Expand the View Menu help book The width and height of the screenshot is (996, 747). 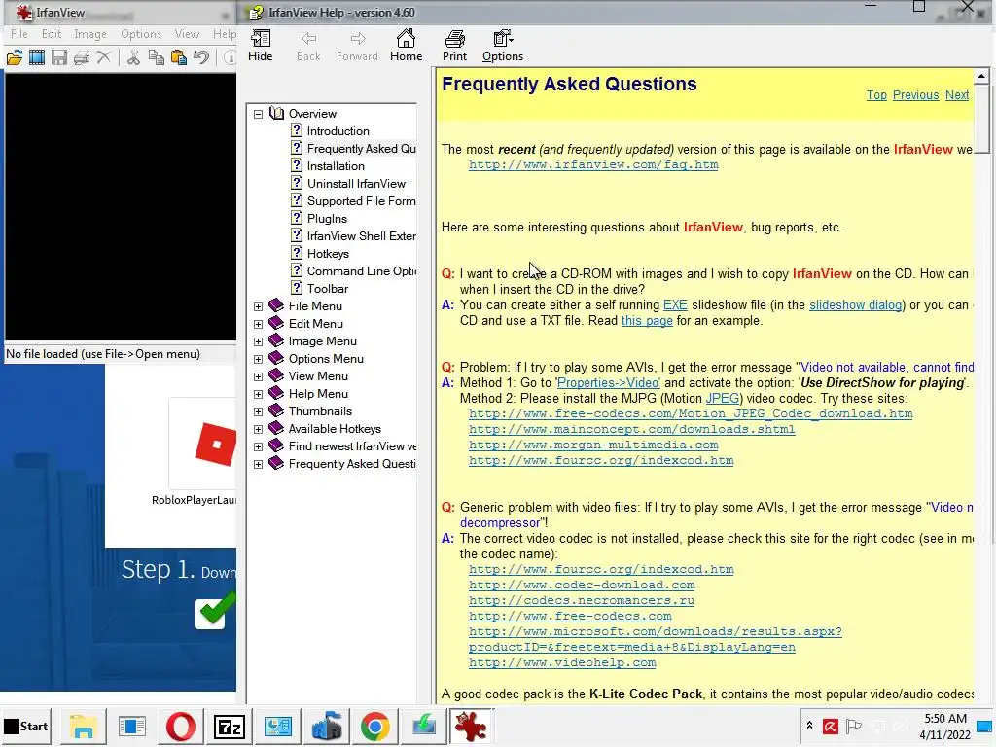tap(258, 376)
